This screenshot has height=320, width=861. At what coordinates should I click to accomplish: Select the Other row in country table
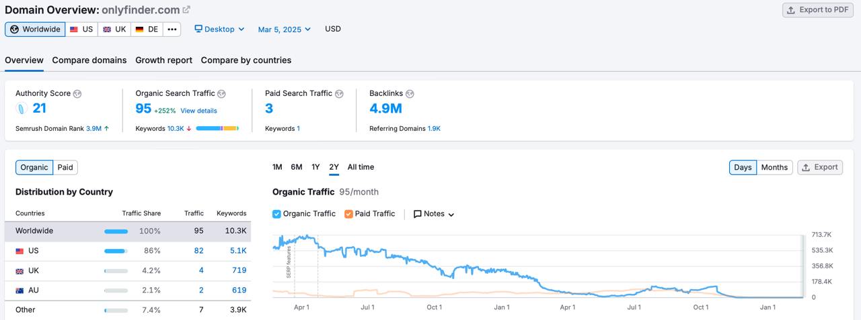128,310
